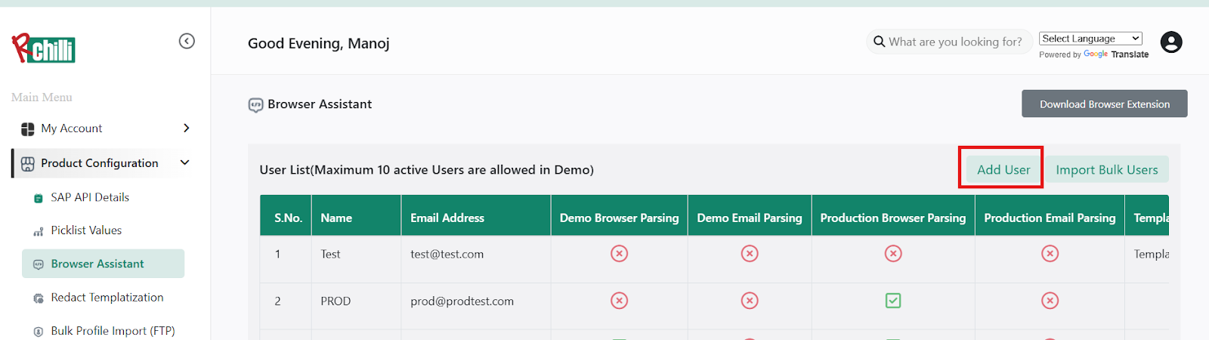Click the Import Bulk Users button
Screen dimensions: 1209x340
[1106, 170]
